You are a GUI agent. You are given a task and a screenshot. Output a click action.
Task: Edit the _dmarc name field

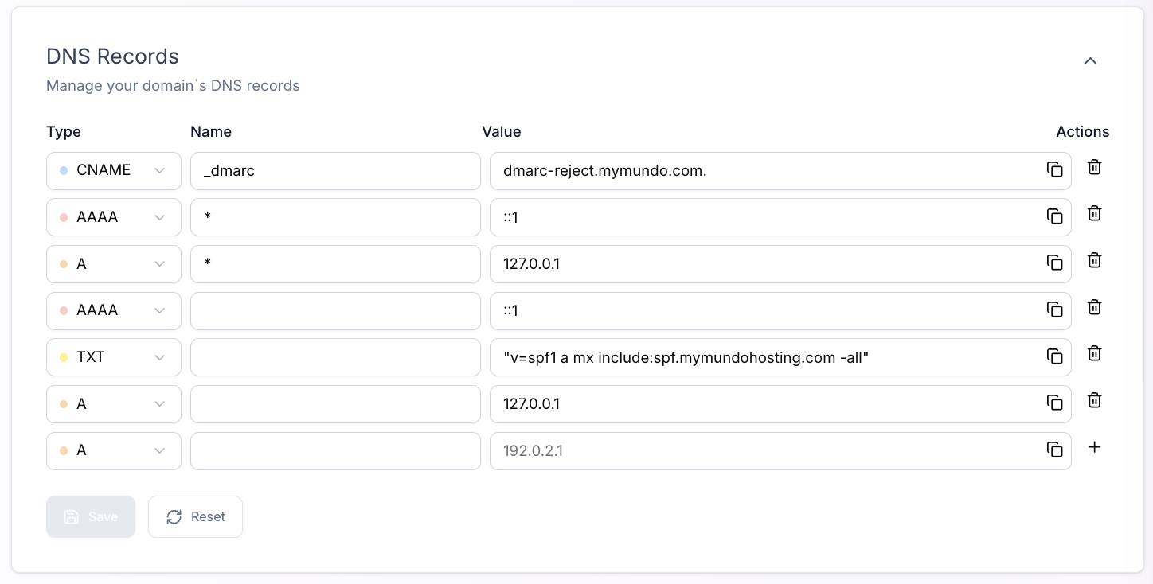(334, 170)
